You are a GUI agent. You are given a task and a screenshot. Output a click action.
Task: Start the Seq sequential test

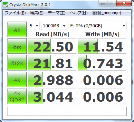pyautogui.click(x=17, y=46)
